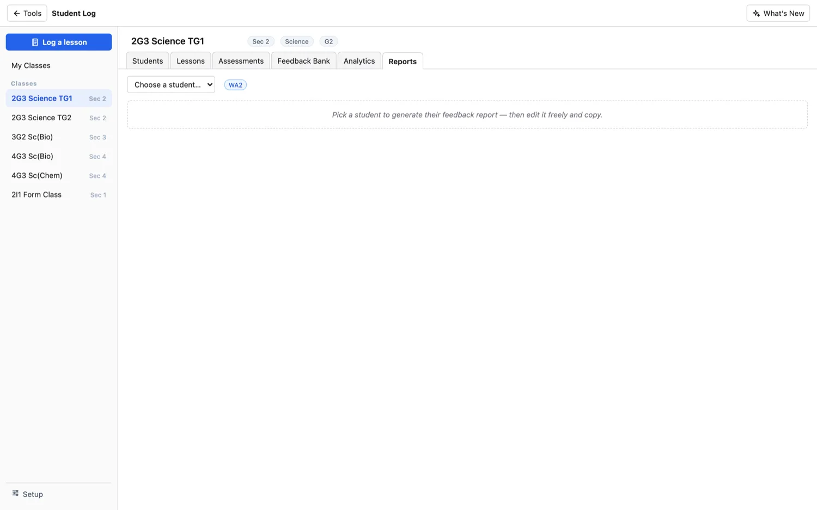Screen dimensions: 817x510
Task: Open My Classes in sidebar
Action: [x=31, y=66]
